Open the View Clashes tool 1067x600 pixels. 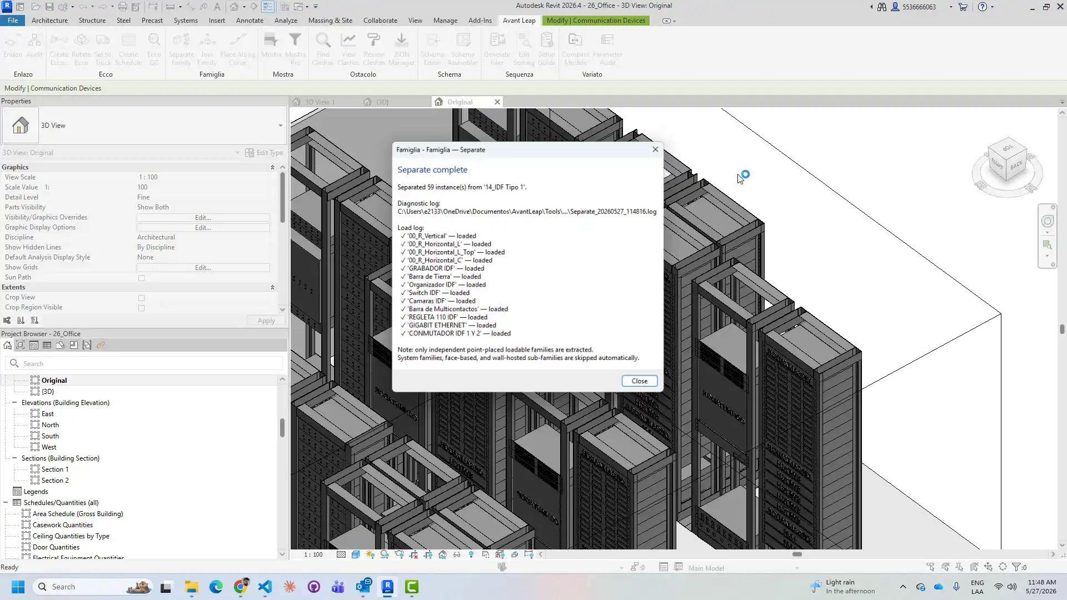coord(348,49)
